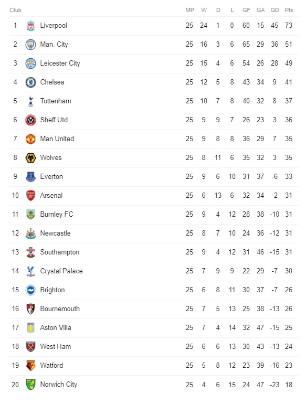The height and width of the screenshot is (404, 306).
Task: Open the Everton team name link
Action: click(x=51, y=176)
